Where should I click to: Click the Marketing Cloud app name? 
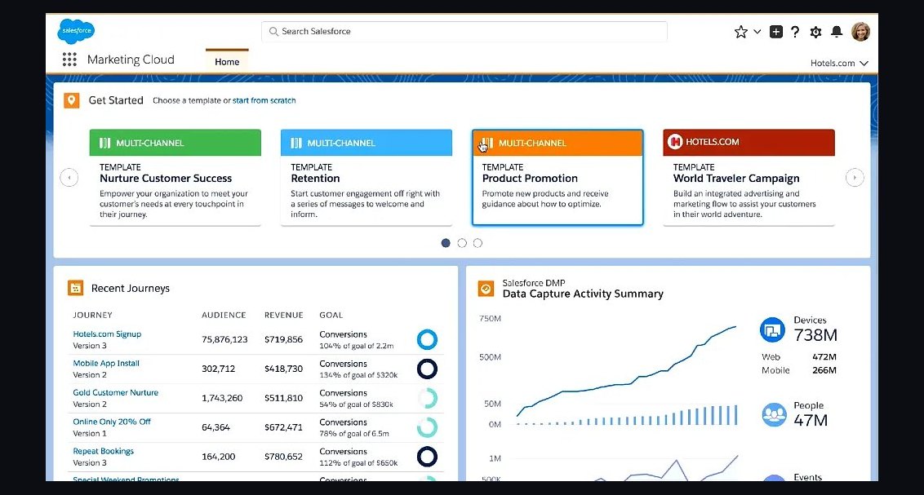pyautogui.click(x=131, y=60)
